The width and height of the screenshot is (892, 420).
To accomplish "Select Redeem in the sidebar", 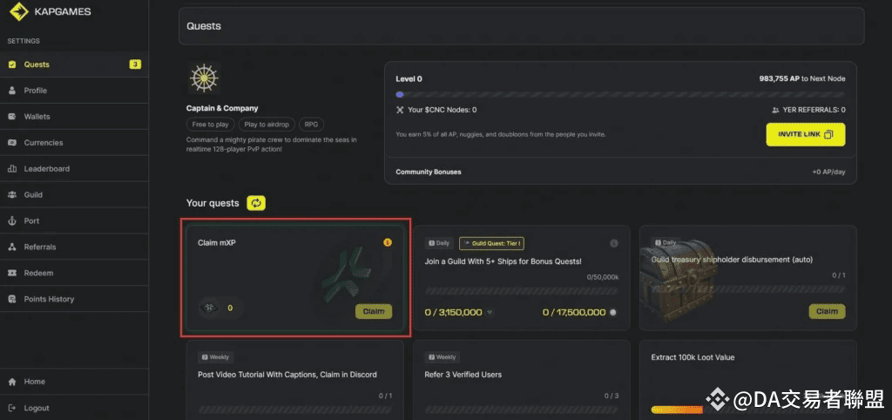I will (x=74, y=273).
